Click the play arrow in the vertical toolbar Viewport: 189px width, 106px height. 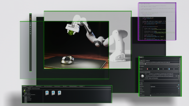(x=30, y=29)
